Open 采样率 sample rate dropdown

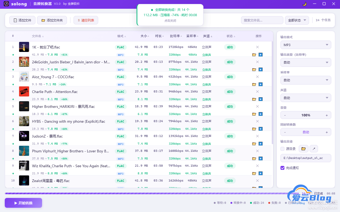[306, 80]
